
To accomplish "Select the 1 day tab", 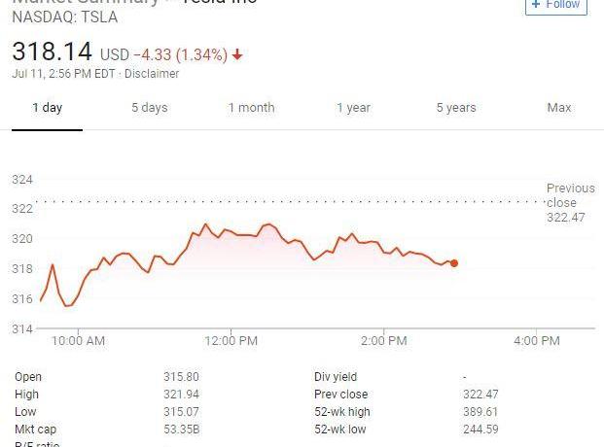I will [x=47, y=108].
